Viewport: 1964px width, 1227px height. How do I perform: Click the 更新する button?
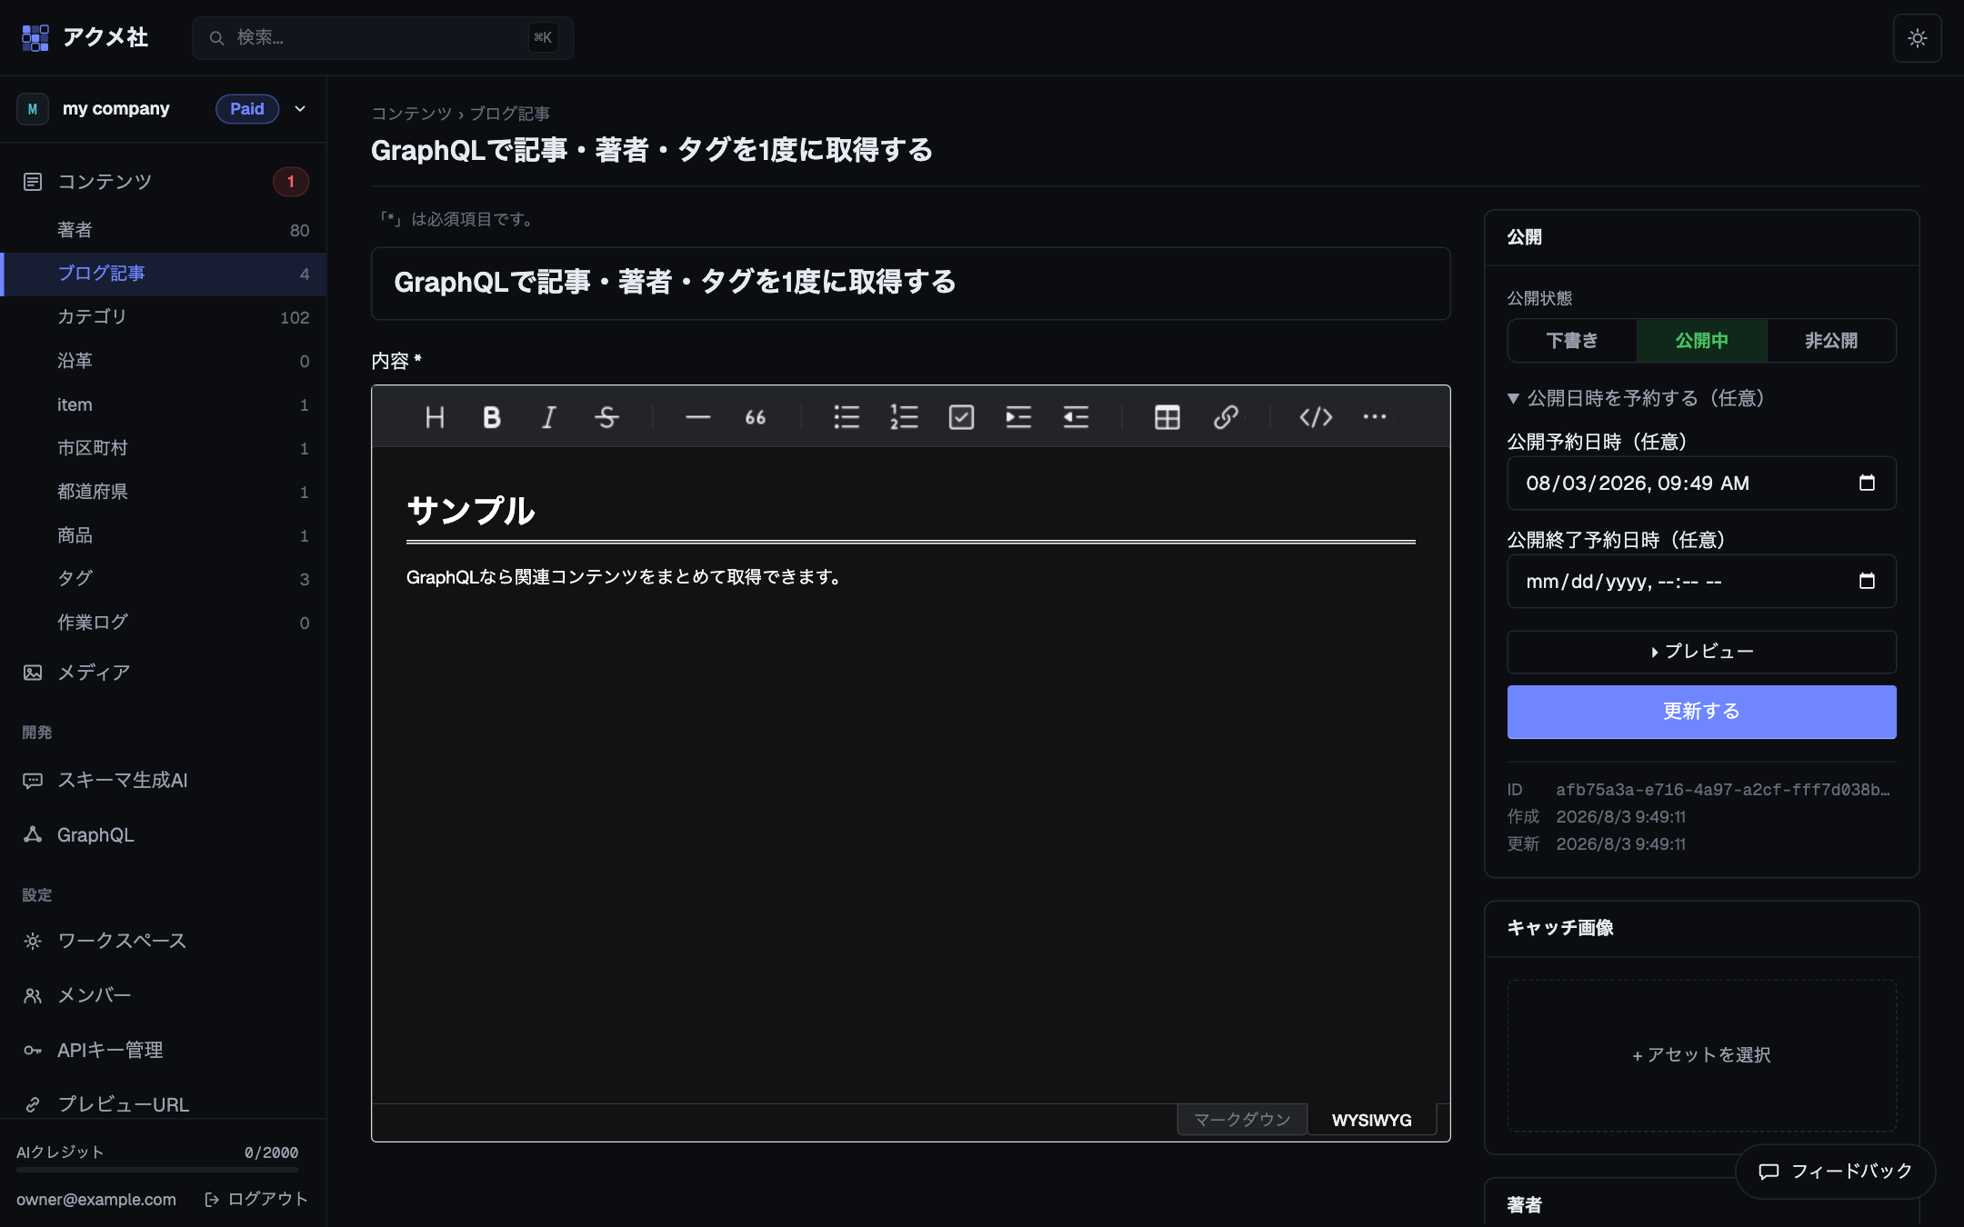[x=1701, y=712]
